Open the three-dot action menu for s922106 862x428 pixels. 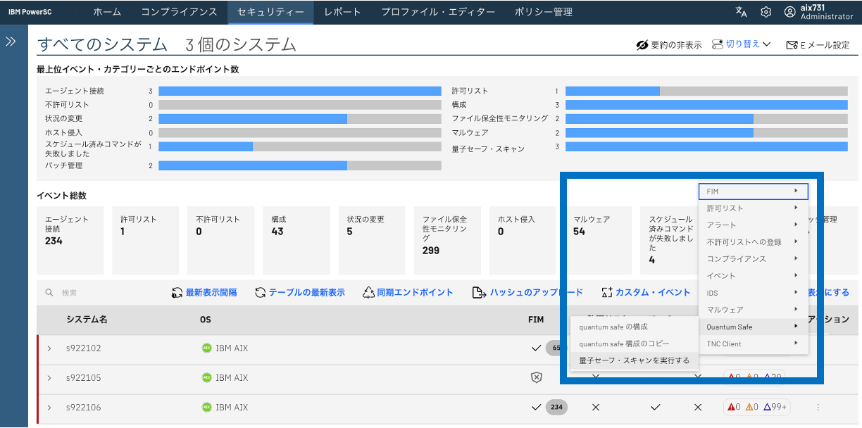coord(818,407)
